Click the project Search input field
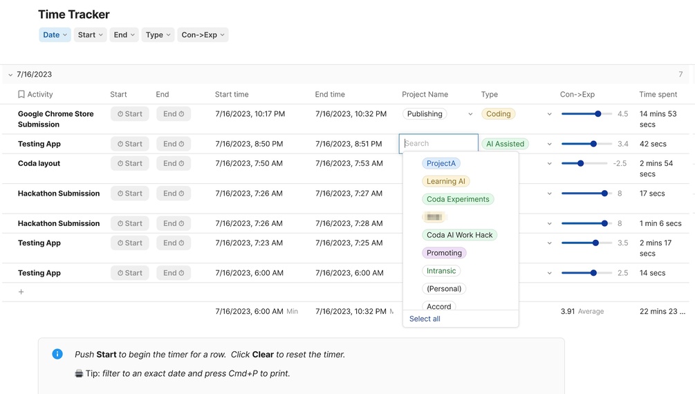 point(438,144)
